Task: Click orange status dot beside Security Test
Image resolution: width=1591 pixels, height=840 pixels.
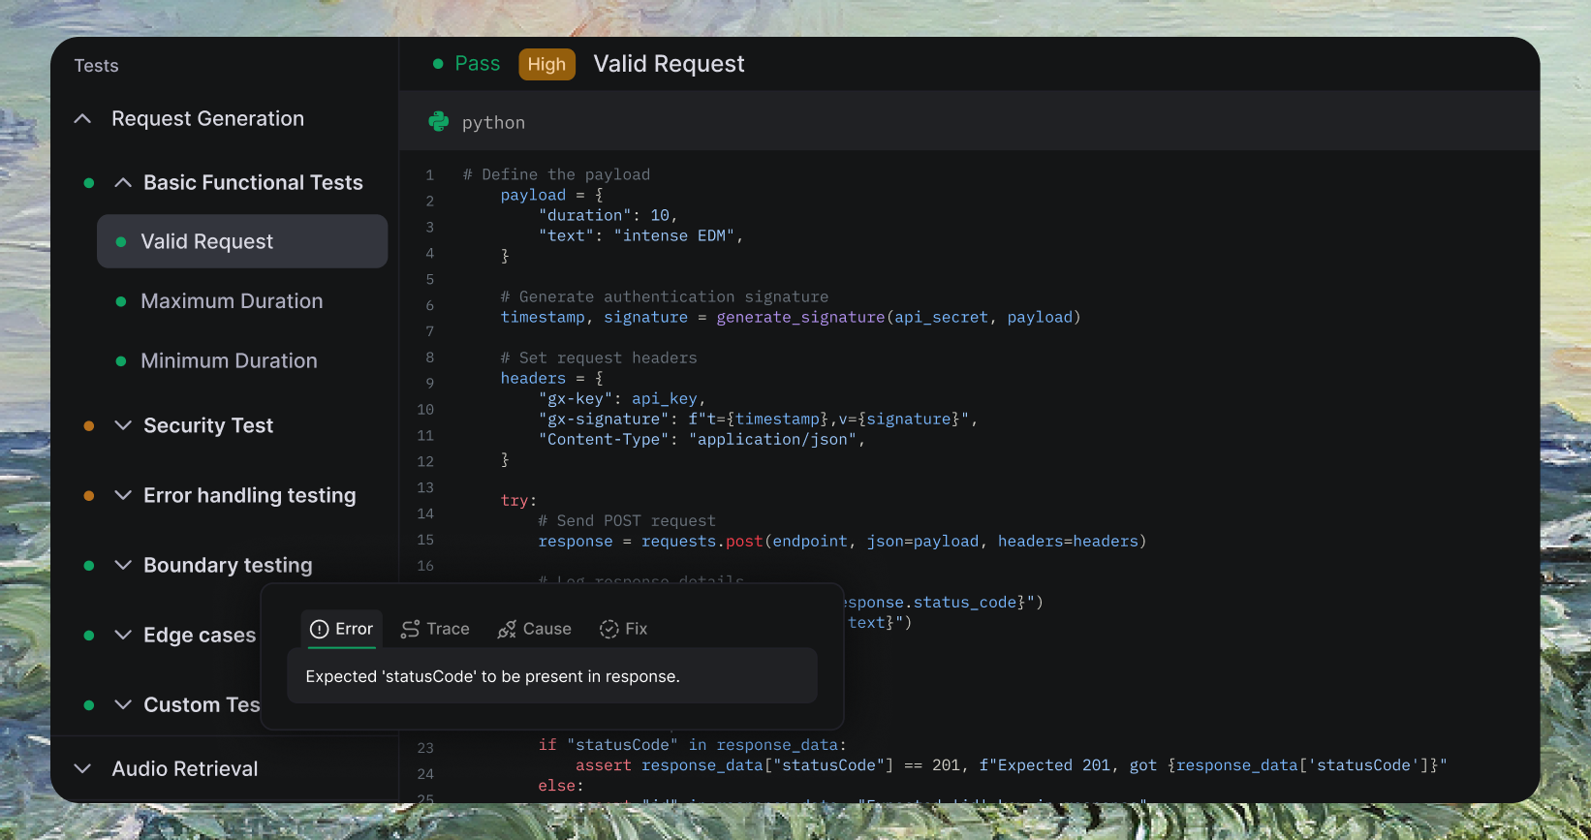Action: 89,426
